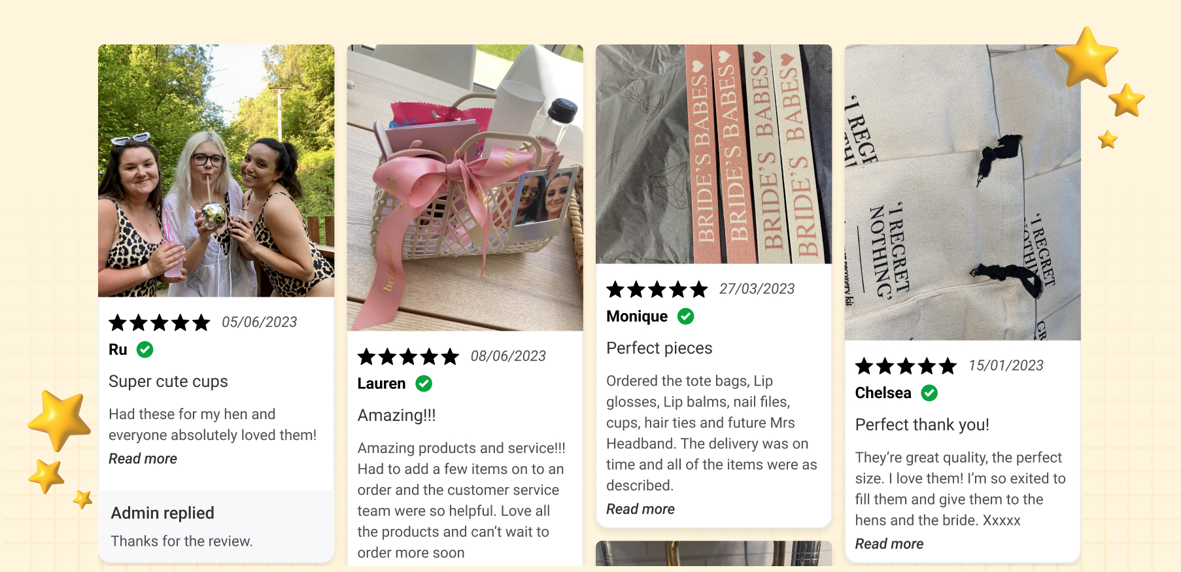The width and height of the screenshot is (1181, 572).
Task: Open the photo of three women with cups
Action: click(216, 171)
